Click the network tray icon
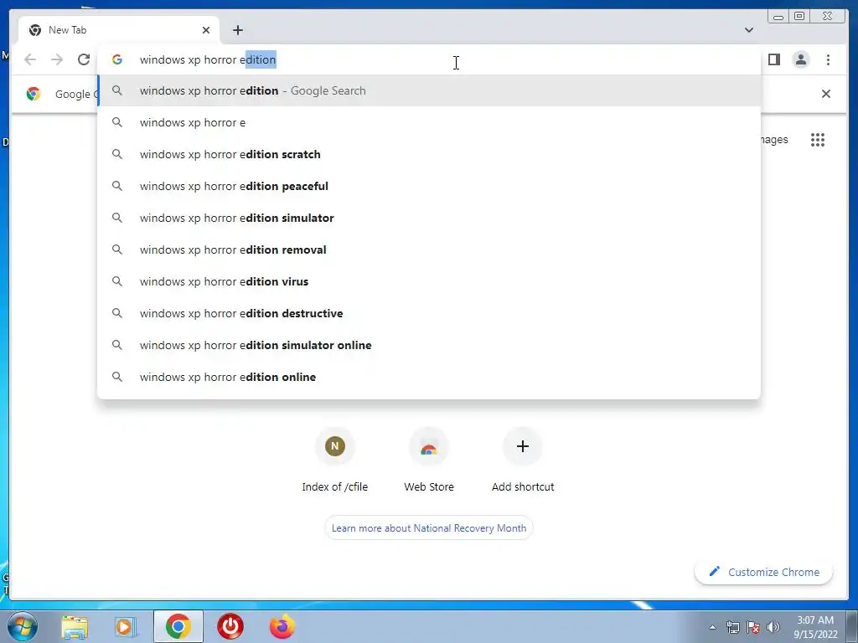 [732, 627]
